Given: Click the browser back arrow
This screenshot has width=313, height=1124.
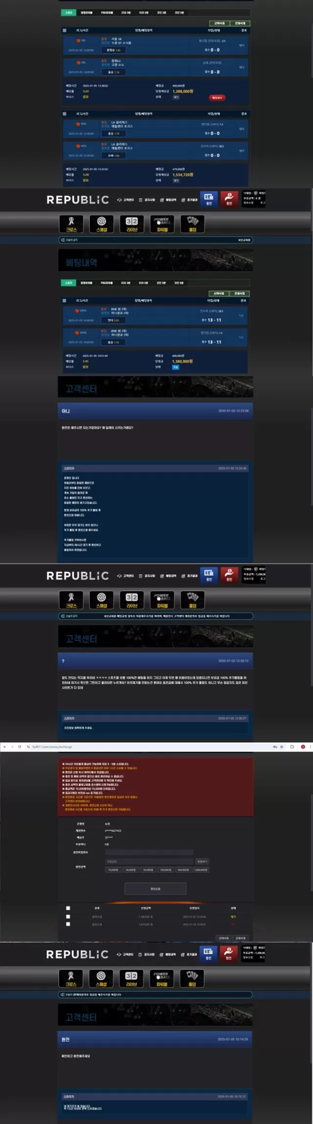Looking at the screenshot, I should (4, 747).
